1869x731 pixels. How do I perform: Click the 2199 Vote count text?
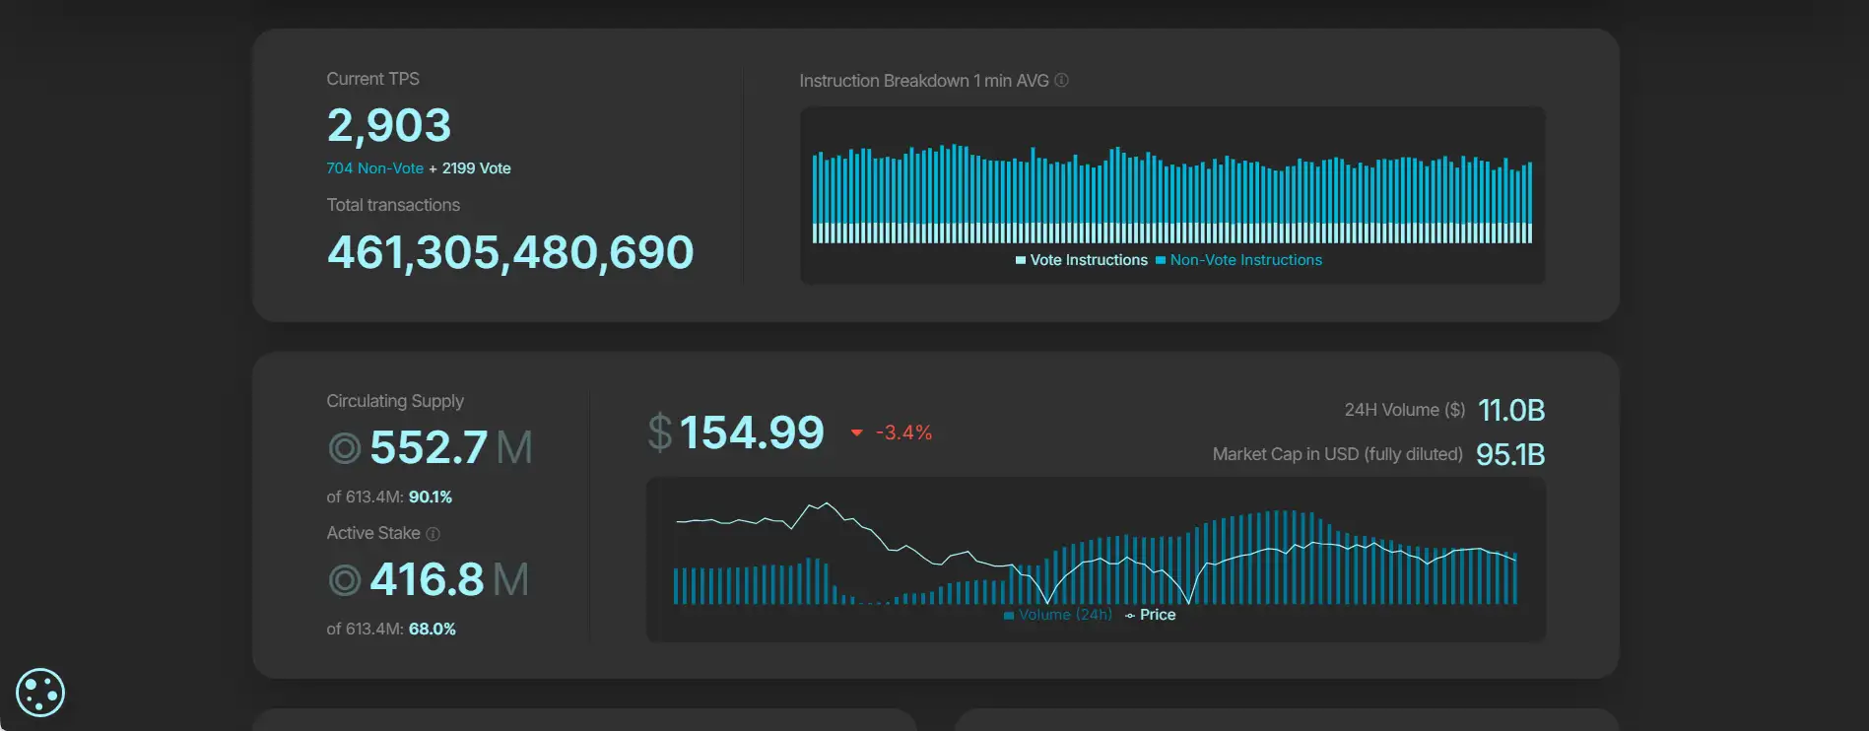[x=476, y=168]
